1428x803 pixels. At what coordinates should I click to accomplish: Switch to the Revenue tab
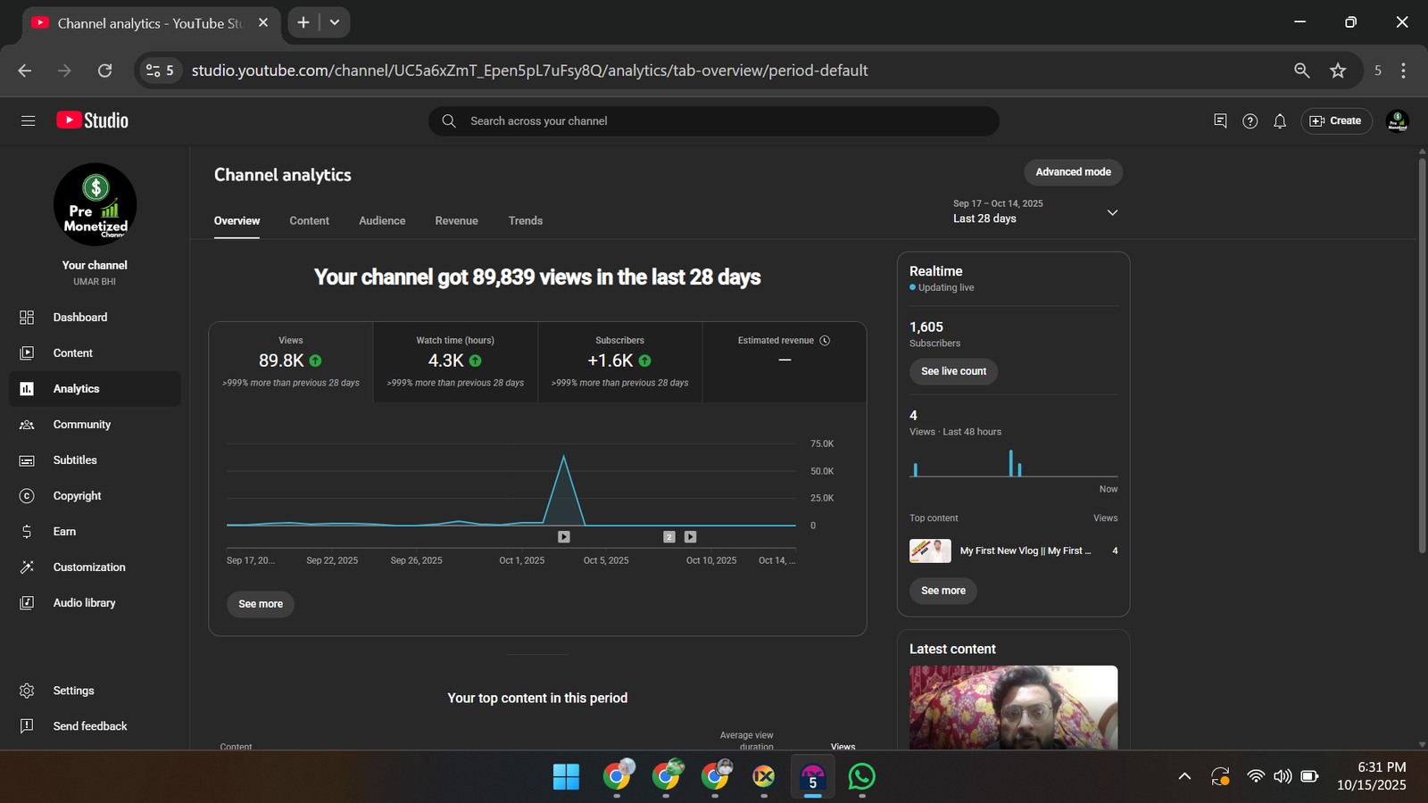pyautogui.click(x=456, y=221)
